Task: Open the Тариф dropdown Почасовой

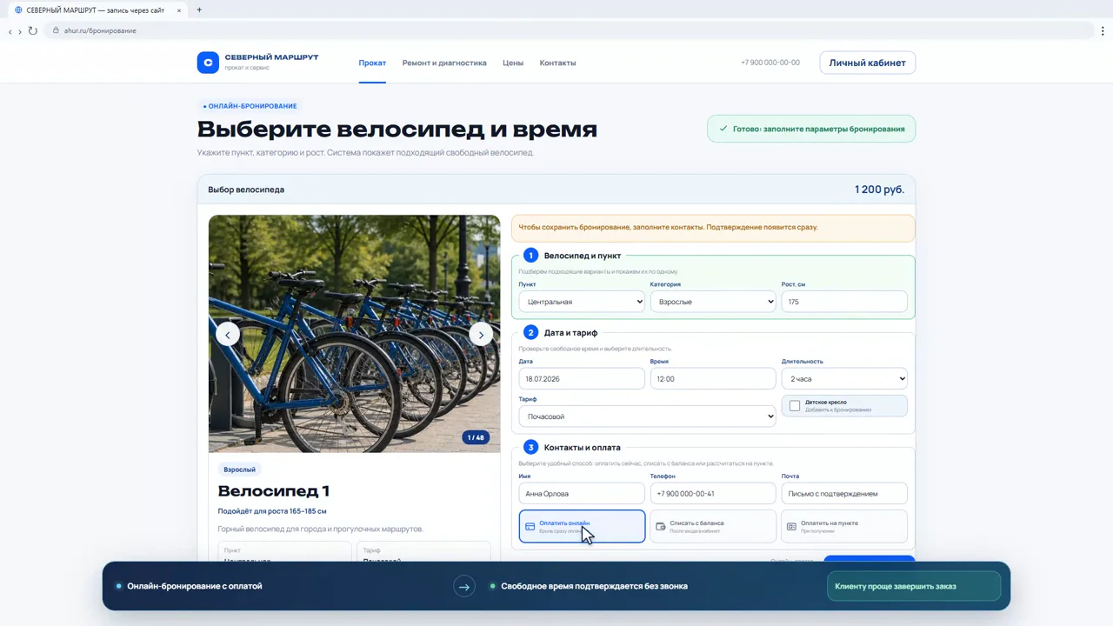Action: [x=647, y=416]
